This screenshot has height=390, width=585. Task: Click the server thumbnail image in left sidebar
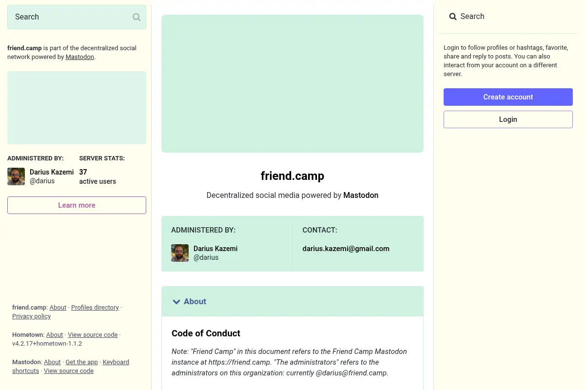pos(77,108)
